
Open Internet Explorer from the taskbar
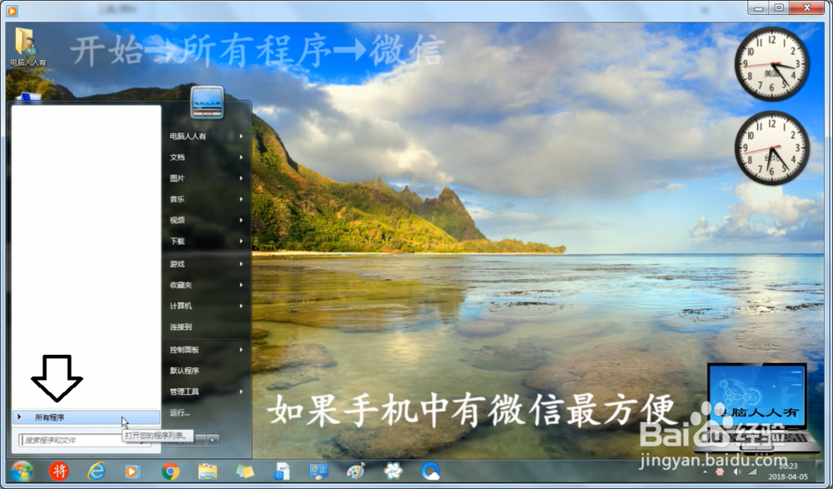(96, 472)
